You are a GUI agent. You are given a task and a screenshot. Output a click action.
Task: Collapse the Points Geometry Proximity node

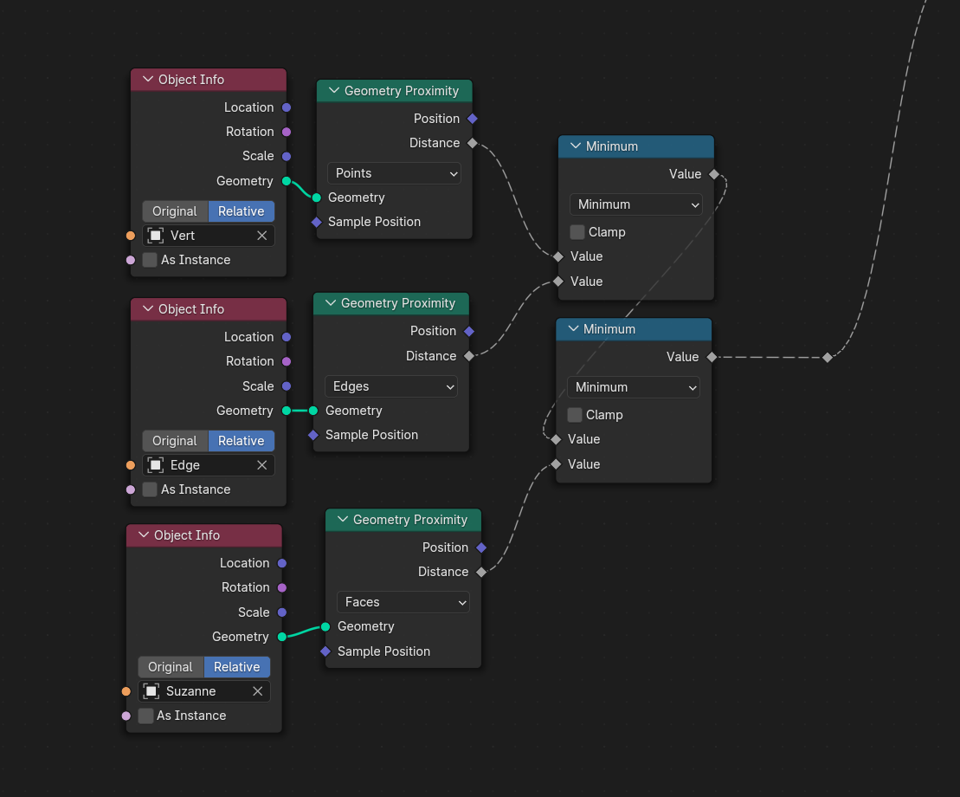tap(333, 91)
